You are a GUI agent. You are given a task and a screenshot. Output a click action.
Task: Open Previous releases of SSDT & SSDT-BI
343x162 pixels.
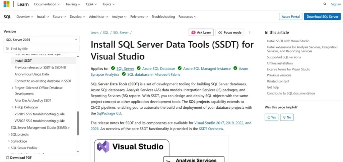pos(40,67)
